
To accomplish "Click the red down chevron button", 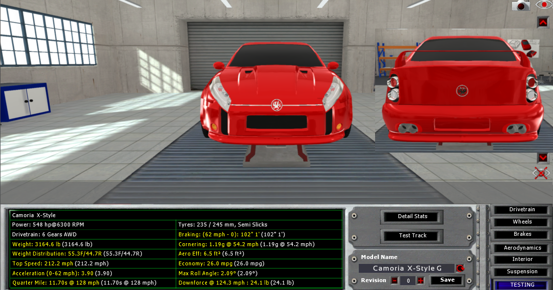I will 543,158.
